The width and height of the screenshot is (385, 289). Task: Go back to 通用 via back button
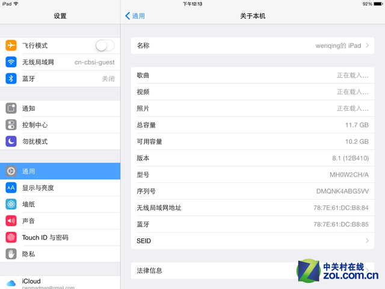pyautogui.click(x=135, y=16)
